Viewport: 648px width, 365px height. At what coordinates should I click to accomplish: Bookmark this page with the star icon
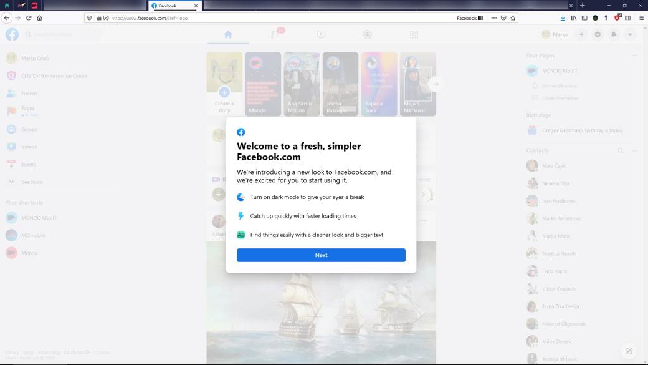click(513, 18)
